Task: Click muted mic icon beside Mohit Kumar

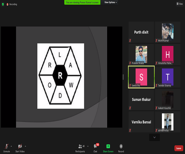Action: click(x=156, y=41)
